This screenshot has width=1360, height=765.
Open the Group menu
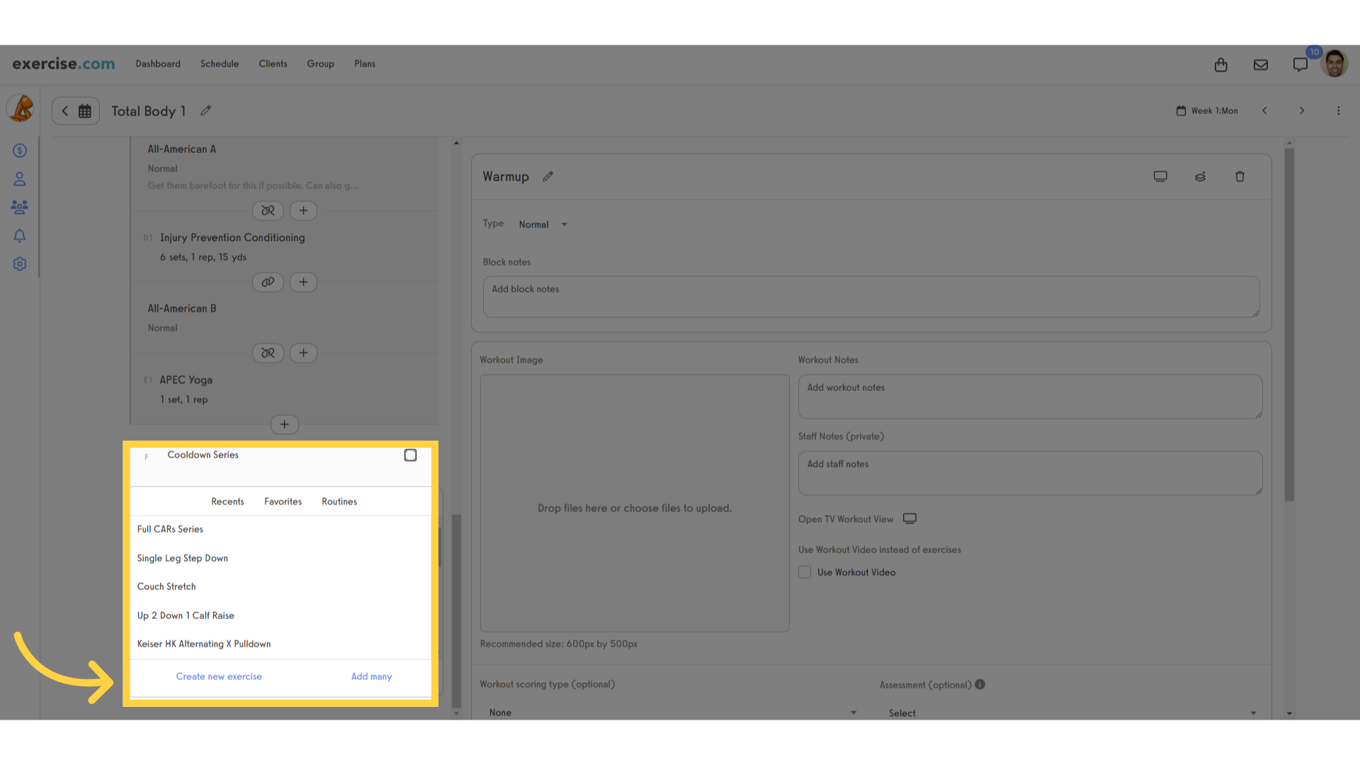tap(320, 64)
